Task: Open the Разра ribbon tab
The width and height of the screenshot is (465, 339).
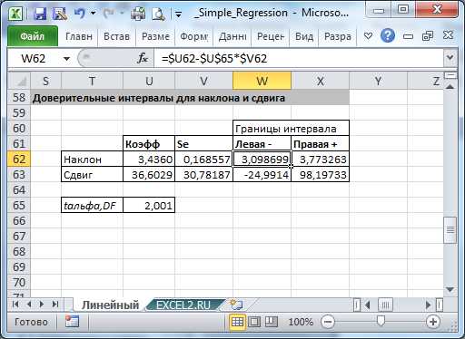Action: click(x=338, y=36)
